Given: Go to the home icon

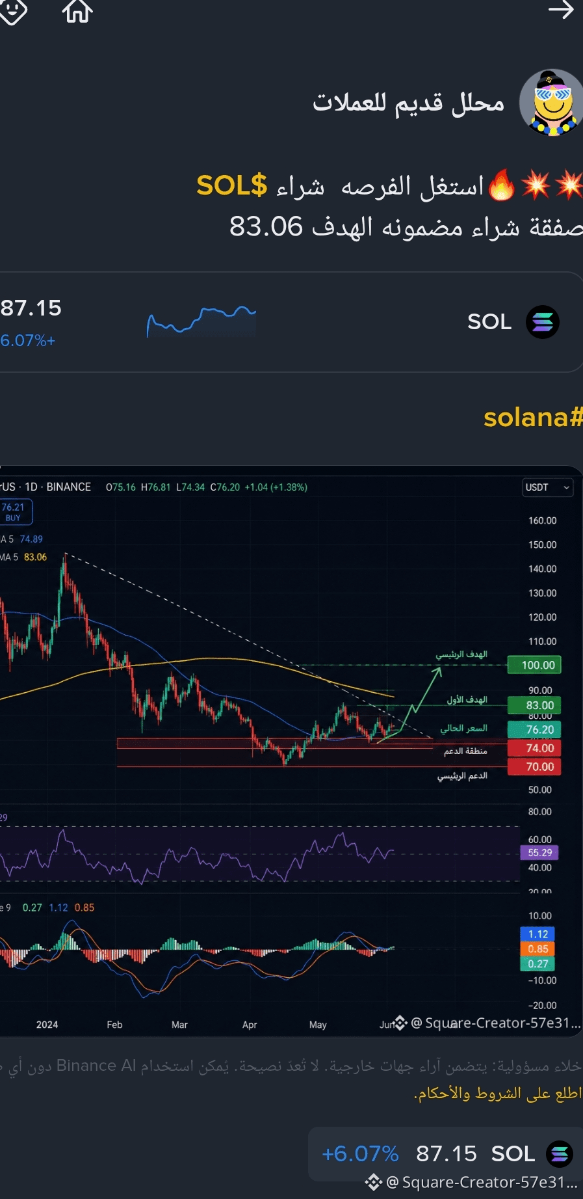Looking at the screenshot, I should (x=78, y=11).
